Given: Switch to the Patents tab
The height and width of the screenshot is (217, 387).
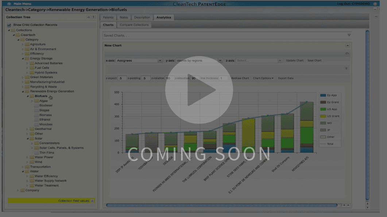Looking at the screenshot, I should click(x=108, y=17).
